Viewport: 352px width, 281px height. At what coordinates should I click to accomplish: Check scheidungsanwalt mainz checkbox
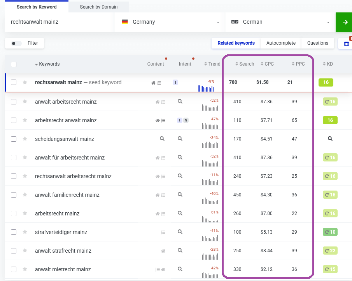[x=14, y=139]
